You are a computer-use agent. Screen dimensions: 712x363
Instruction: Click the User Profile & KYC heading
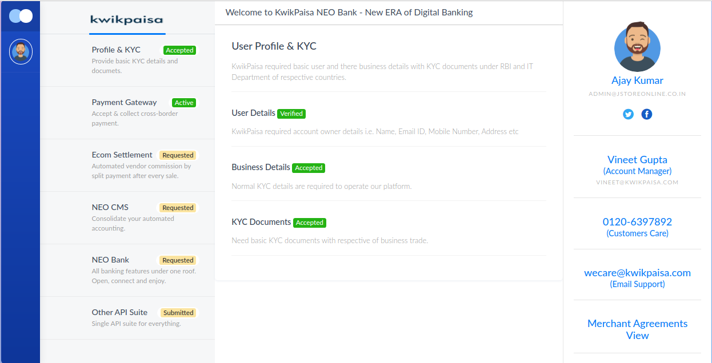point(274,46)
